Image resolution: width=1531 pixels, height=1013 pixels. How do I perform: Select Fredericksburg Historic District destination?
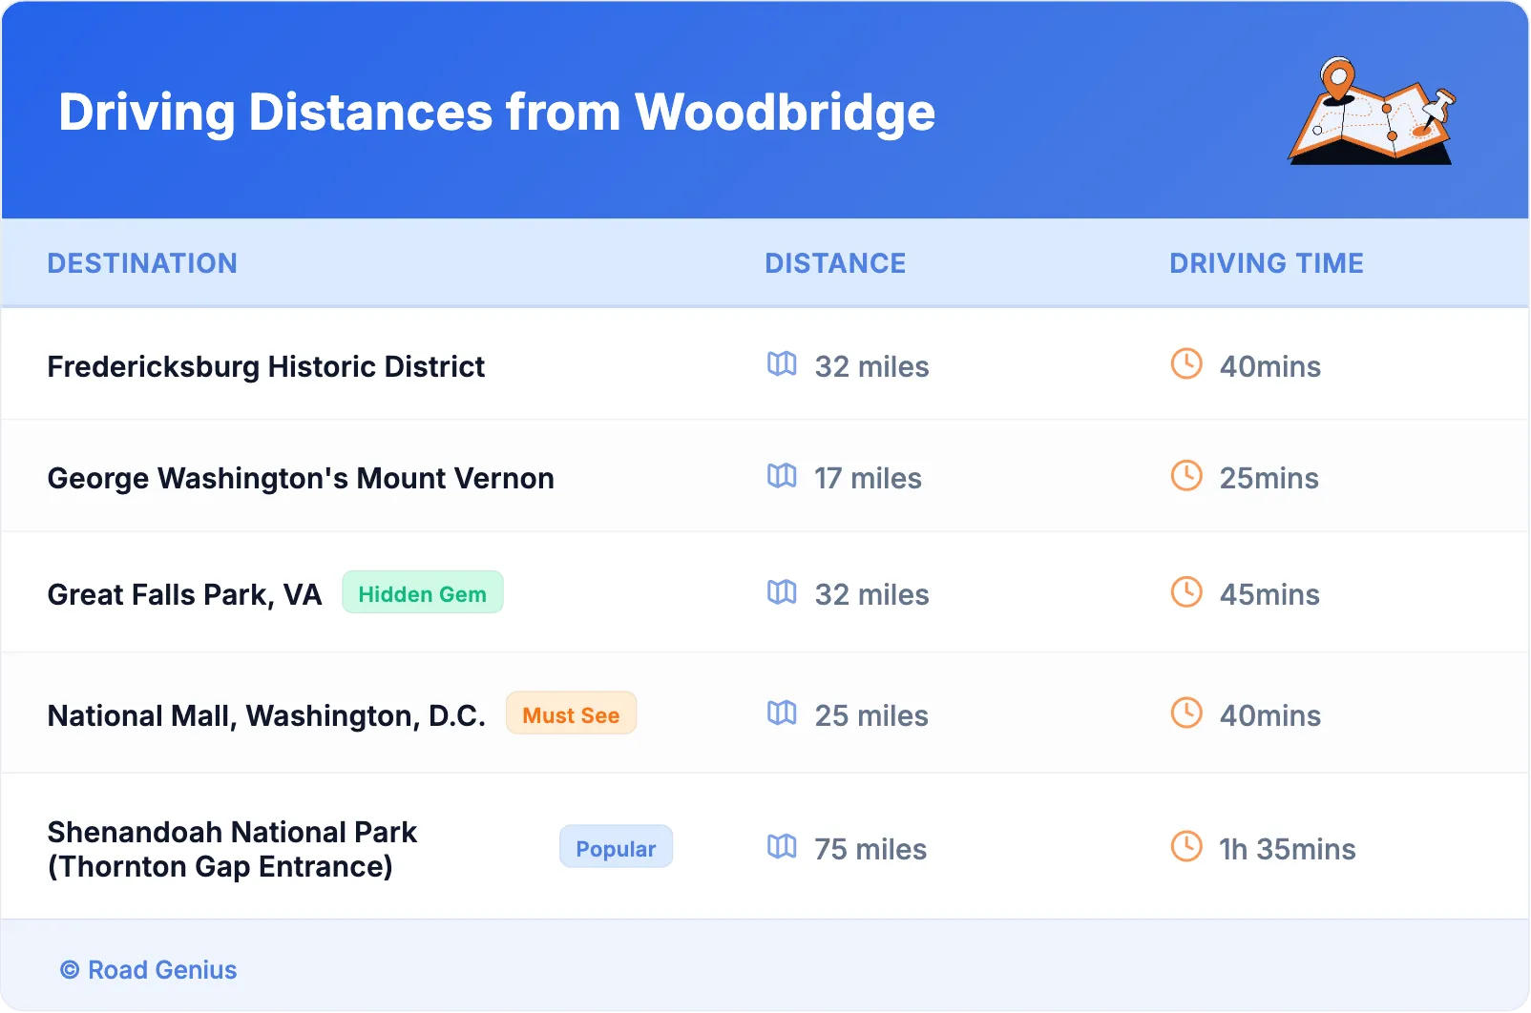266,367
